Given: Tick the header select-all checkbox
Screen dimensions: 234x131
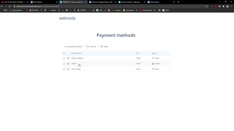Looking at the screenshot, I should point(64,53).
